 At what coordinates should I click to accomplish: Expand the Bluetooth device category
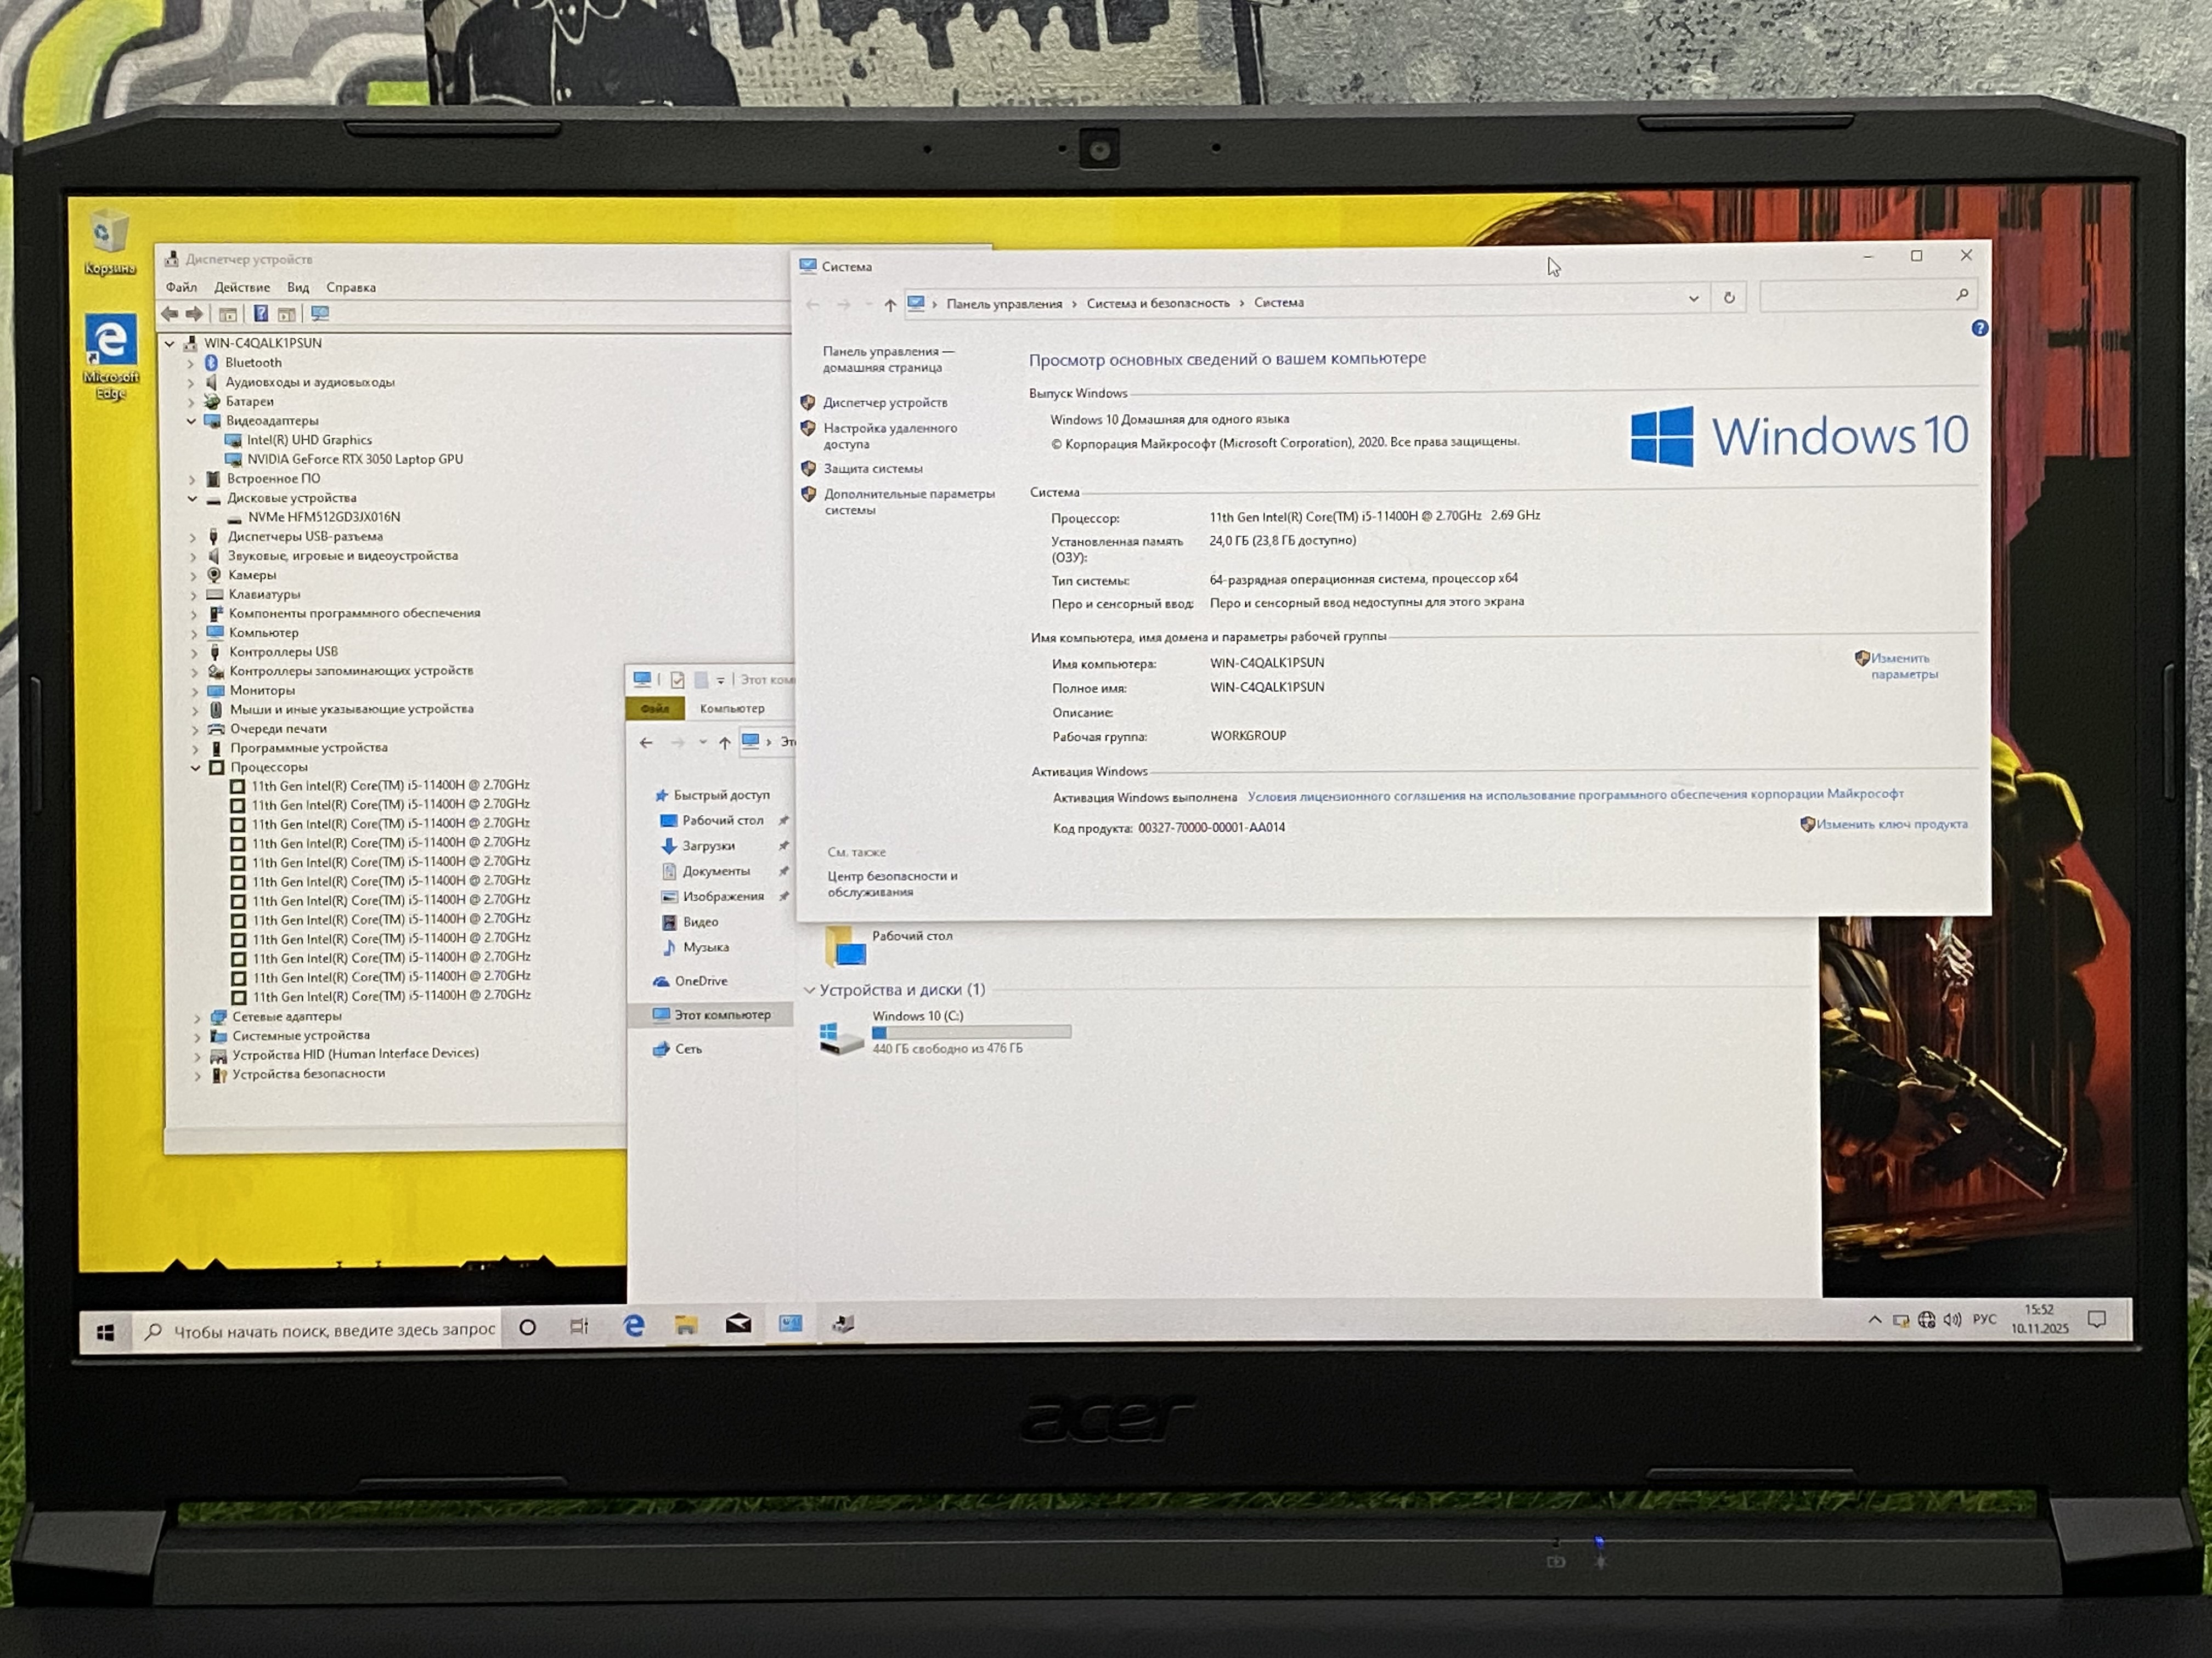190,363
